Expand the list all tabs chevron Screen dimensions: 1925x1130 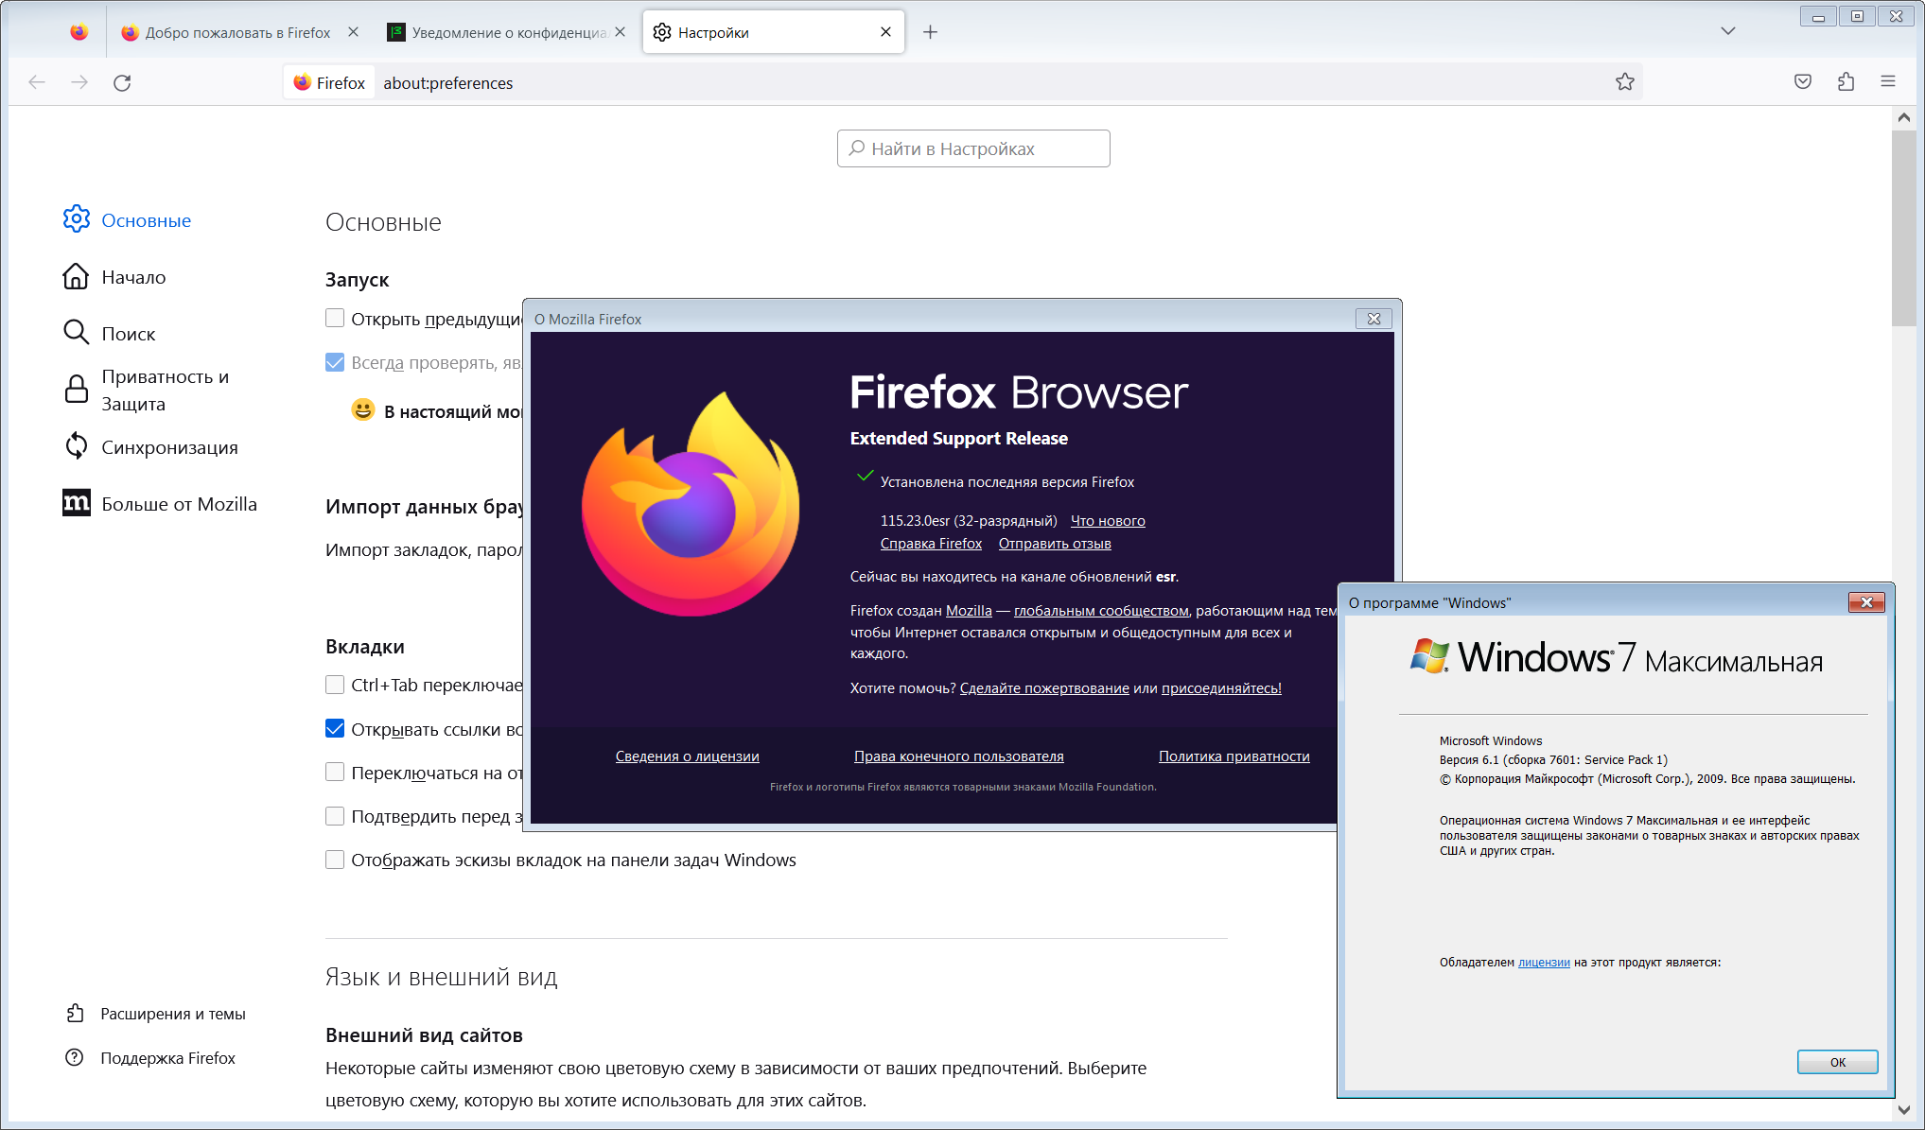[1727, 31]
